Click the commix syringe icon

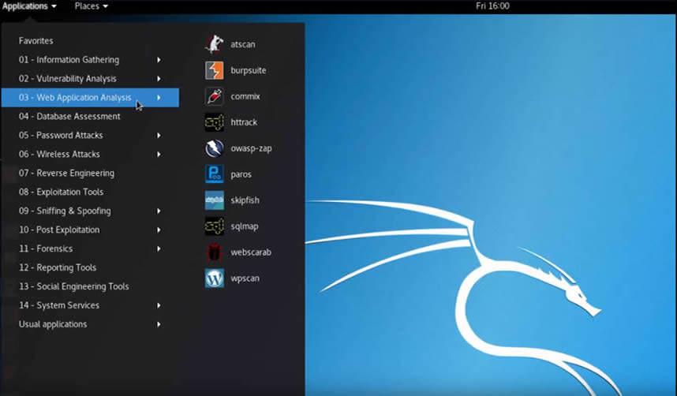point(214,96)
